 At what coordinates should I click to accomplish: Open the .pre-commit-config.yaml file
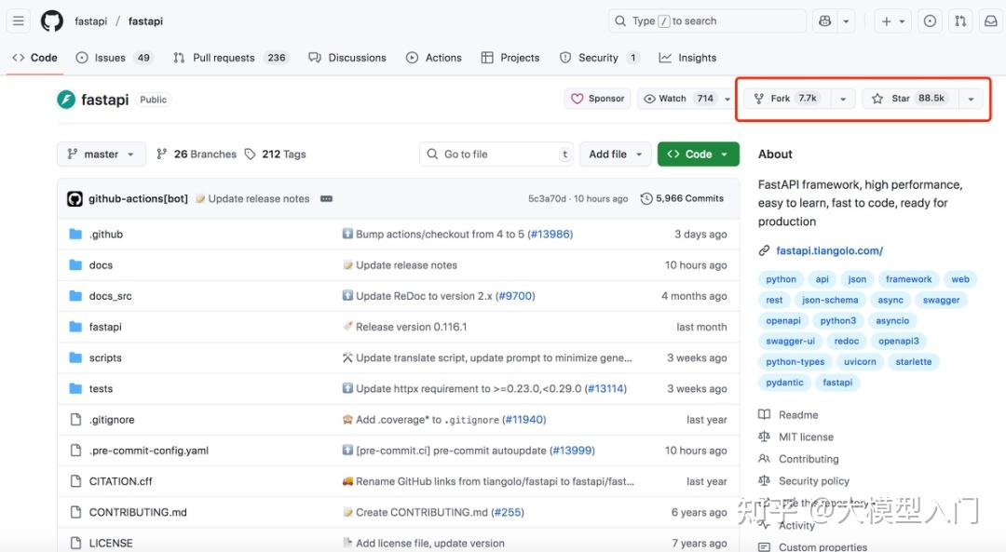[149, 451]
